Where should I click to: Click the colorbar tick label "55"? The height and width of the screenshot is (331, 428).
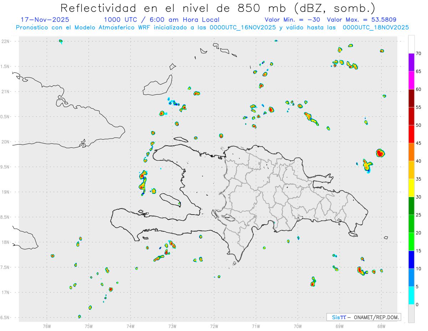click(418, 107)
